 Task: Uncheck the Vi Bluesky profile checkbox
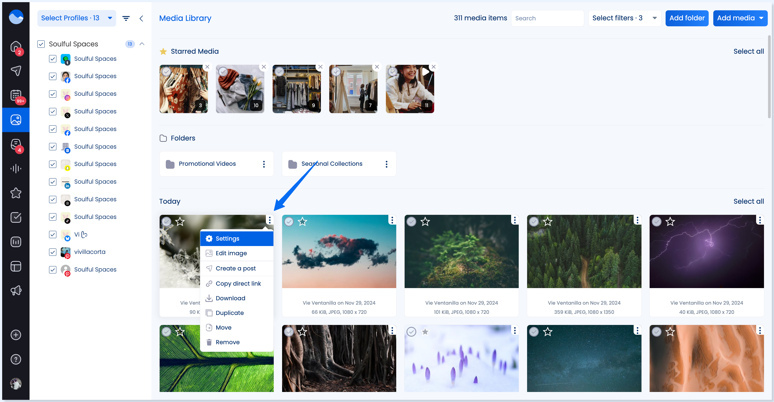(x=53, y=235)
